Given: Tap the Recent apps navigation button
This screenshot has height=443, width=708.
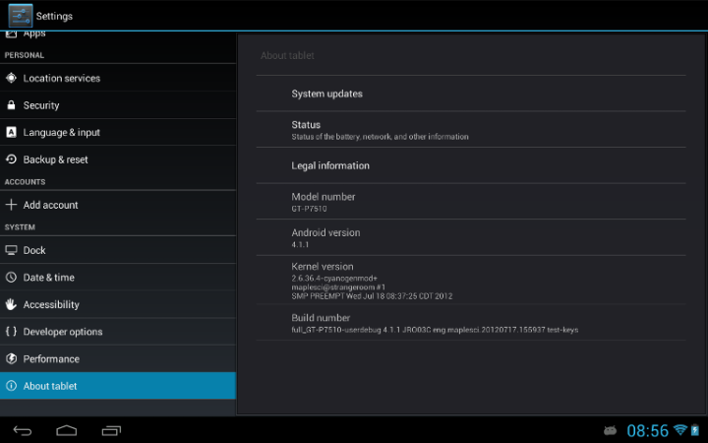Looking at the screenshot, I should click(111, 430).
